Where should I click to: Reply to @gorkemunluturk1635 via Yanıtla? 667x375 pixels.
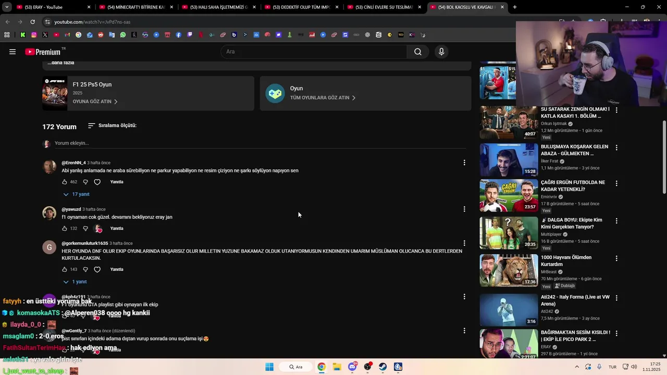pos(117,269)
